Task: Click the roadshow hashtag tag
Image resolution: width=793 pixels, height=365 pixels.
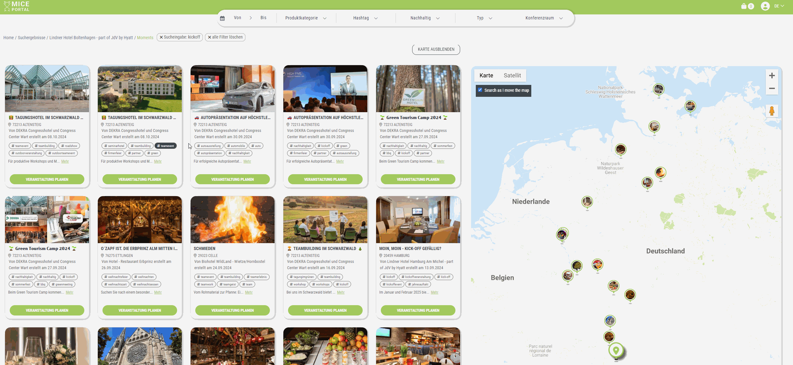Action: pos(69,146)
